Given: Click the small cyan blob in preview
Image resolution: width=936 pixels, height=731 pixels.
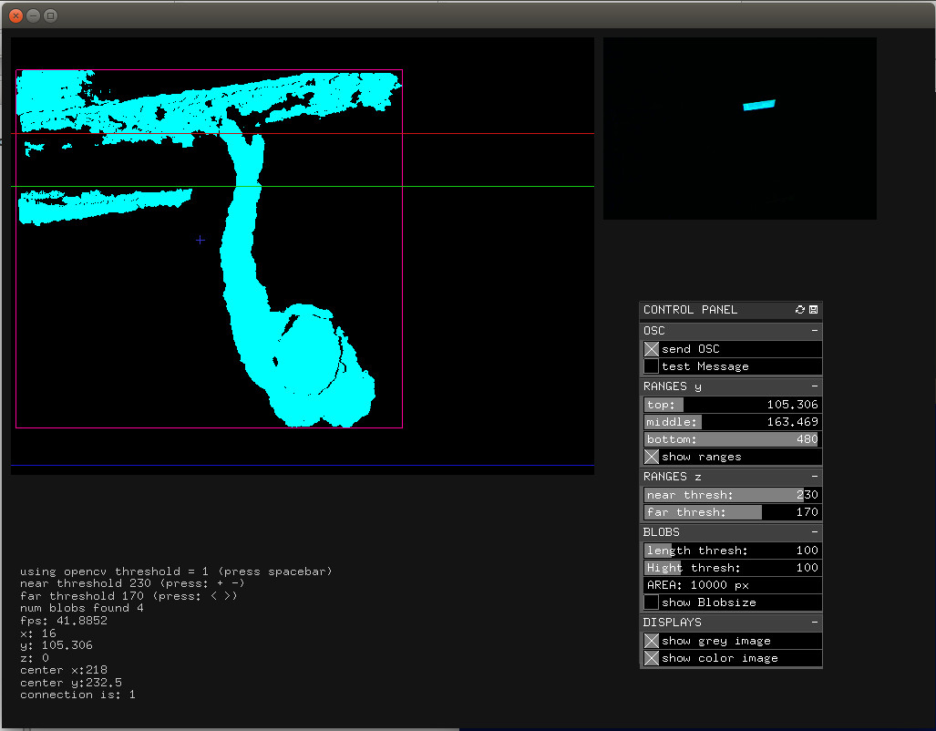Looking at the screenshot, I should click(x=758, y=106).
